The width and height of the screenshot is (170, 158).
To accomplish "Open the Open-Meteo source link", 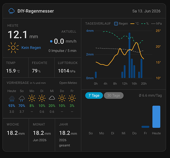I will (x=68, y=83).
